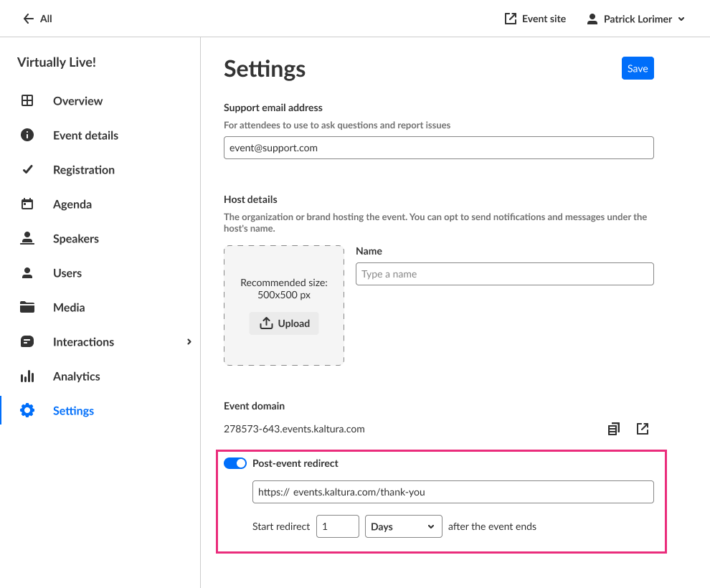
Task: Click the host Name input field
Action: point(504,274)
